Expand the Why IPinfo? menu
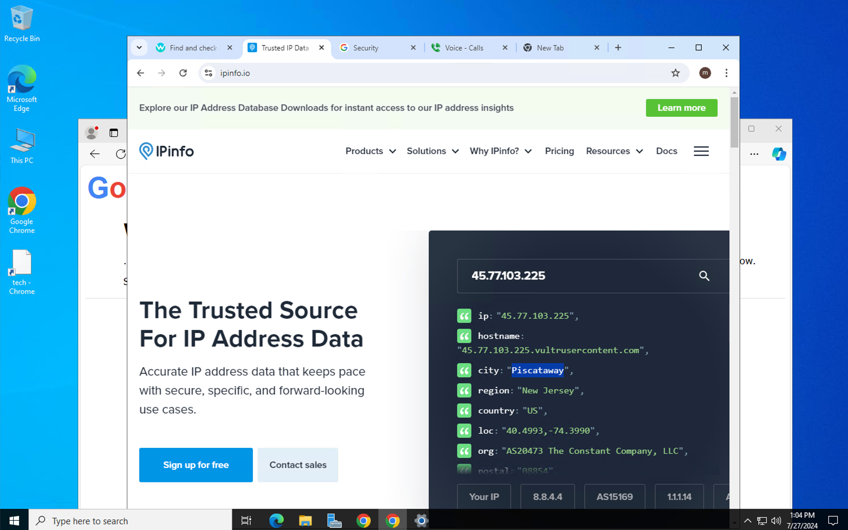 (x=501, y=151)
